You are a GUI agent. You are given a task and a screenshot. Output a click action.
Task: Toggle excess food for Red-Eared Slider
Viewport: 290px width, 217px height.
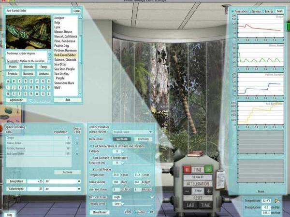pyautogui.click(x=77, y=154)
